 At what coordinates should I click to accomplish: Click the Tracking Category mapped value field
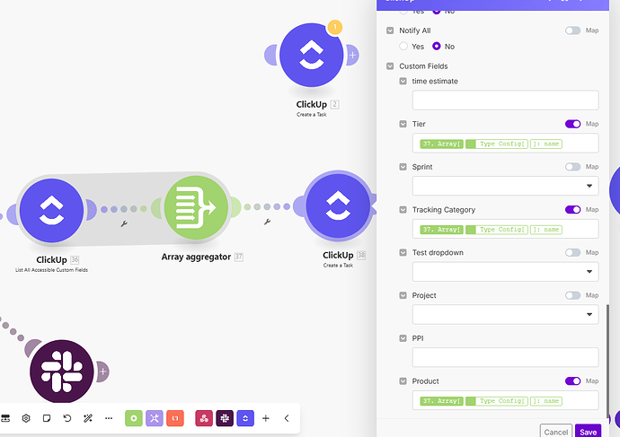pos(505,229)
